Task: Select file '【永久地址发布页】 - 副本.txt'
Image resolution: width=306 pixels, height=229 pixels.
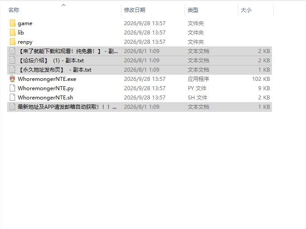Action: click(54, 69)
